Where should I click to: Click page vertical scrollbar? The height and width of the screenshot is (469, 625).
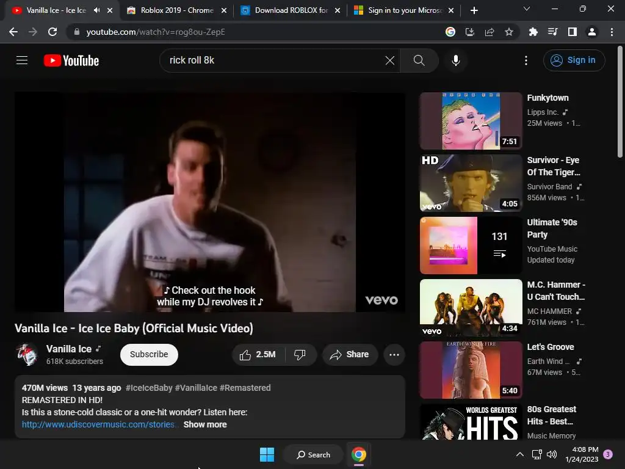pos(620,102)
